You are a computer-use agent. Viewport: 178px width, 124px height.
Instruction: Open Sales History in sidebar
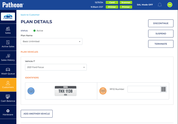coord(8,58)
